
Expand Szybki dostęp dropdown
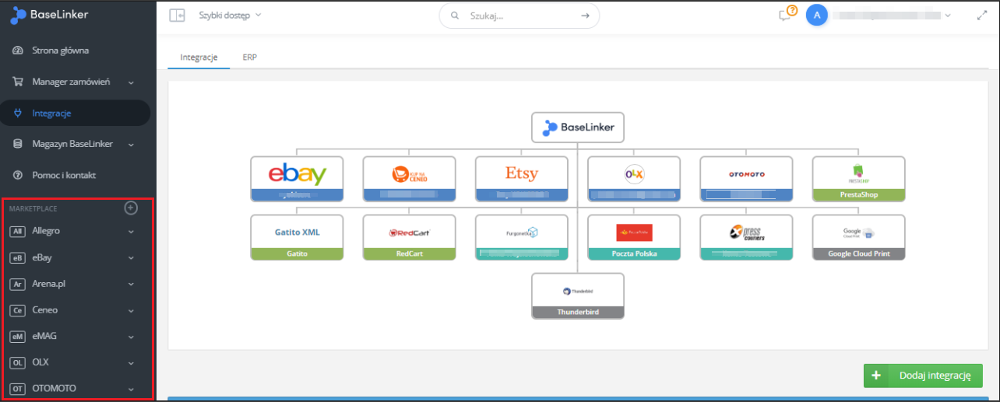(x=231, y=15)
